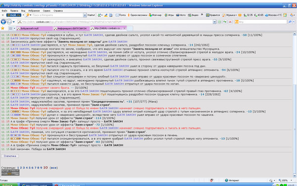Go to log page 5
The width and height of the screenshot is (297, 186).
(29, 168)
